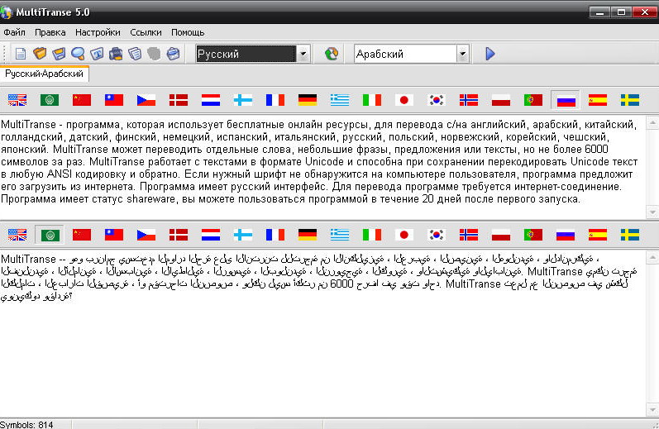Pick Norwegian flag in source flag row

coord(469,100)
